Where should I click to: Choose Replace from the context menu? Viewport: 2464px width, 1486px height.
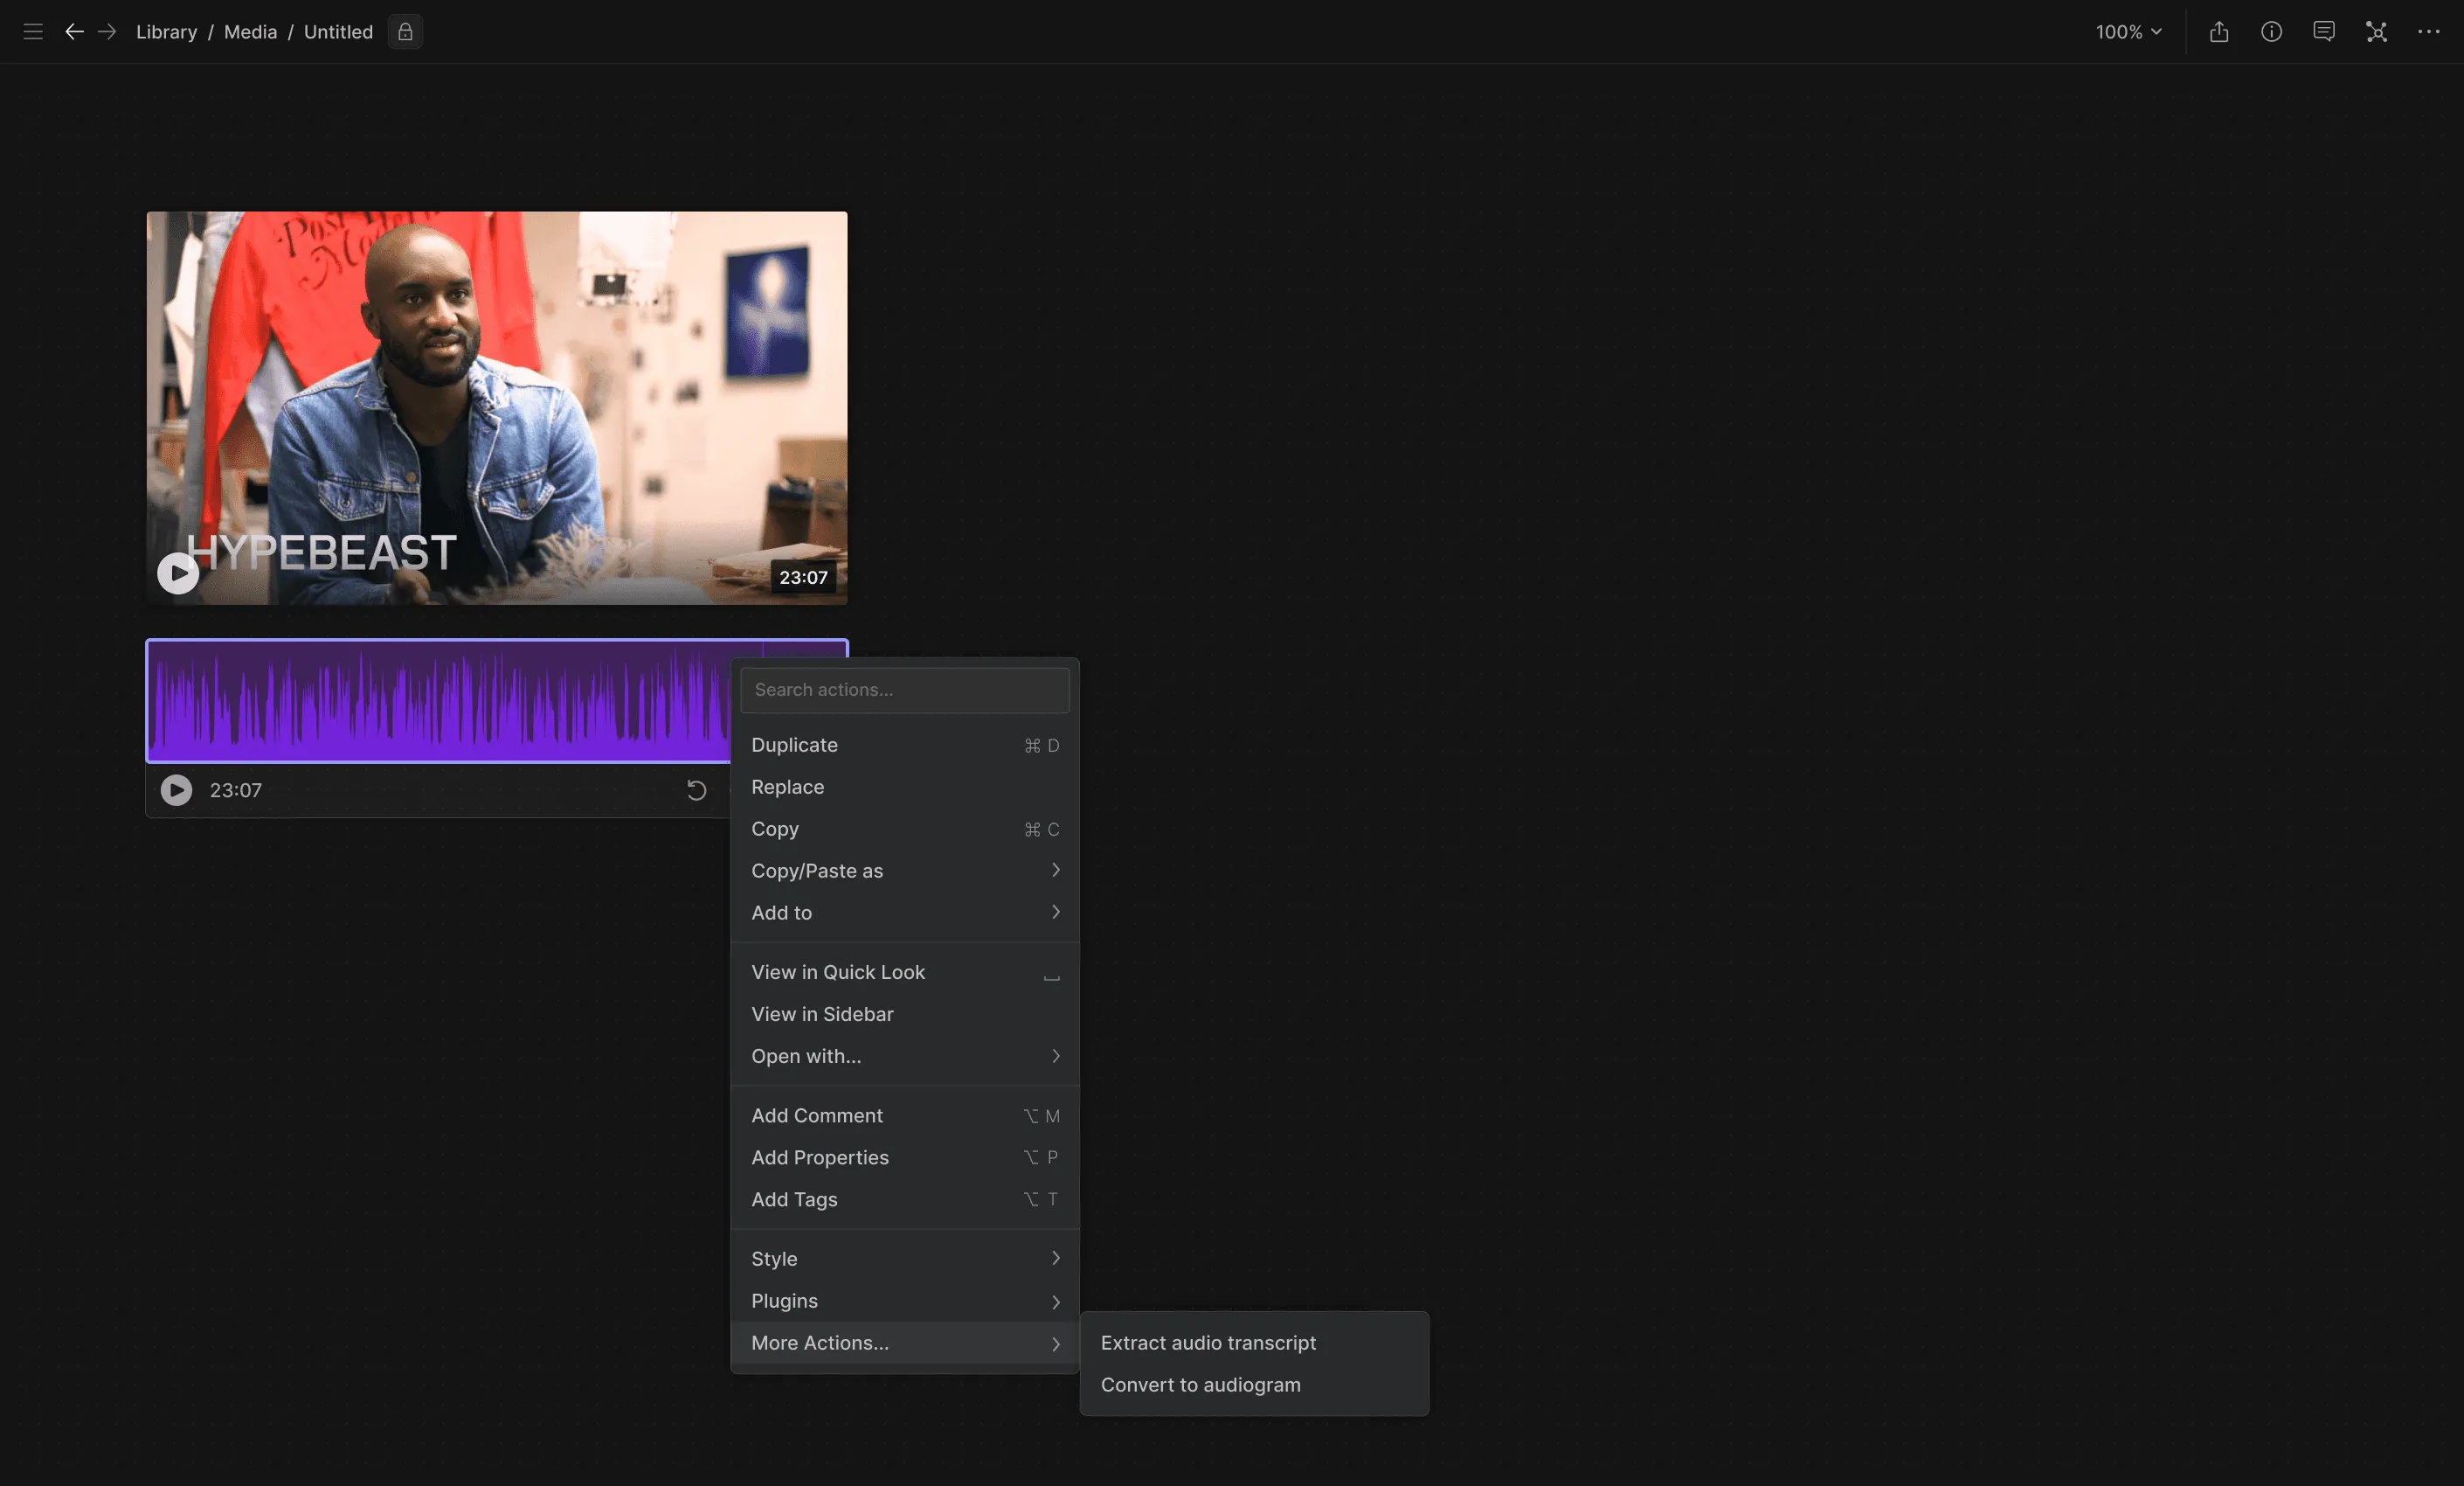(904, 788)
